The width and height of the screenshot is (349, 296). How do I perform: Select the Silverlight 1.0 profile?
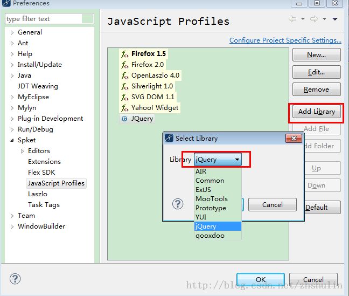point(148,86)
